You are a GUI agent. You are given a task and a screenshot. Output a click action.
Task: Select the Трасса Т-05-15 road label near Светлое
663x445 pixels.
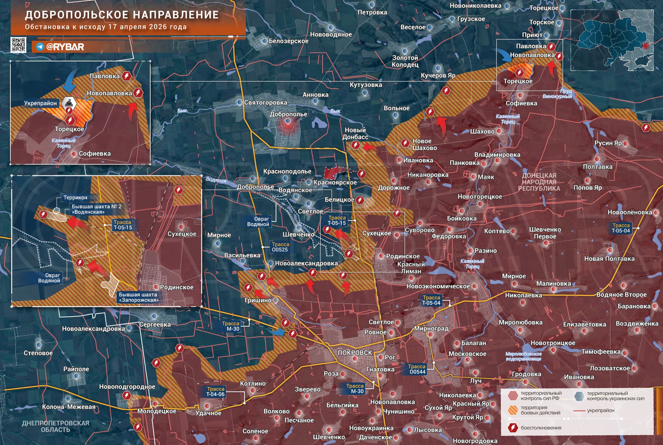(x=337, y=221)
